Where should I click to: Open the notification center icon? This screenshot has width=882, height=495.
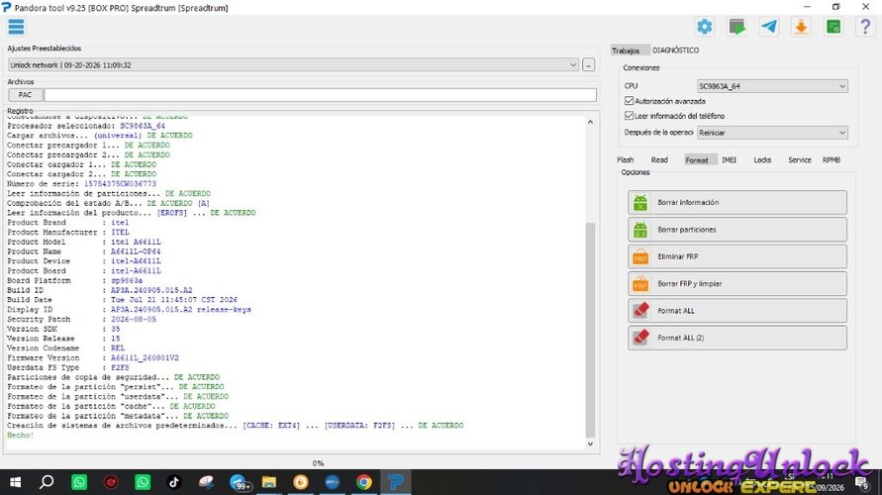click(862, 483)
